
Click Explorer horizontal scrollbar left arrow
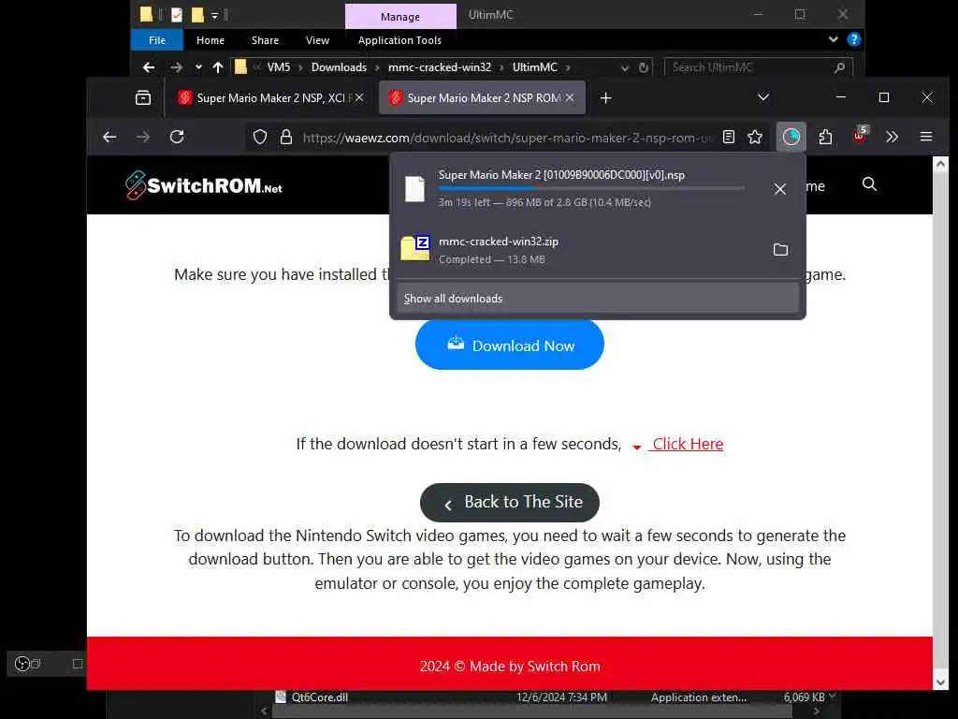pos(264,712)
